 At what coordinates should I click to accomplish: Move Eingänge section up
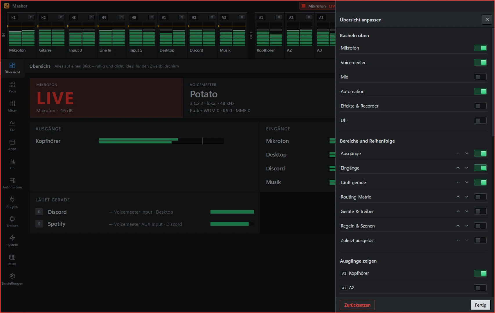pyautogui.click(x=458, y=168)
